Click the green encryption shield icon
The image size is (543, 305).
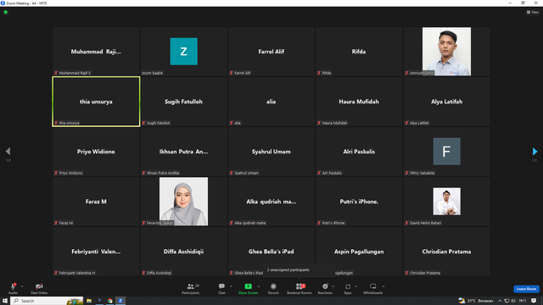click(6, 12)
